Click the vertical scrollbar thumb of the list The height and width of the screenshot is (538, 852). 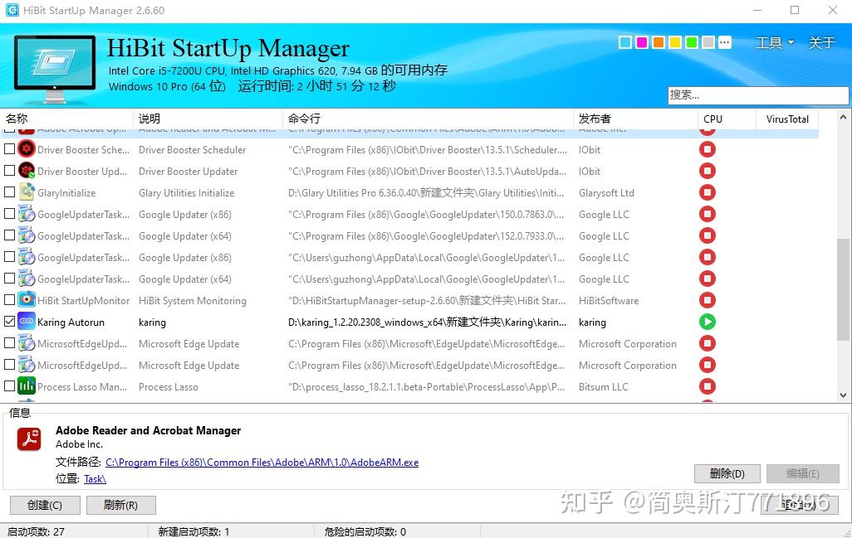[x=843, y=289]
